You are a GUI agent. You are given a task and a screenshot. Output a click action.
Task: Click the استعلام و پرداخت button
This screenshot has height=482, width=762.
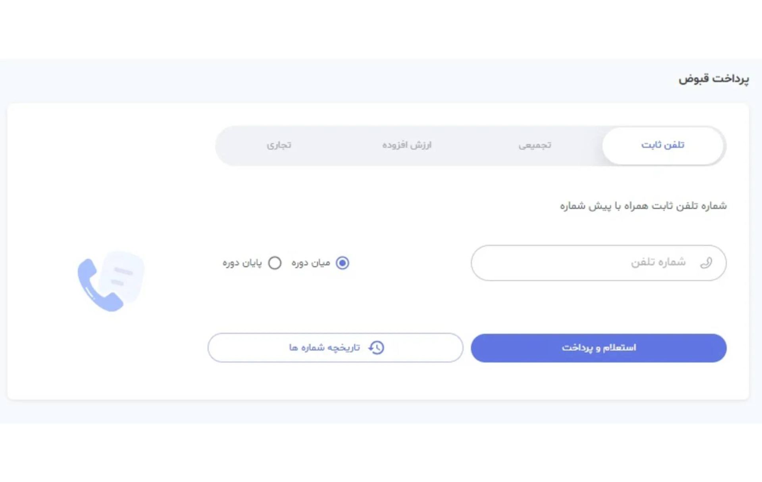point(598,347)
